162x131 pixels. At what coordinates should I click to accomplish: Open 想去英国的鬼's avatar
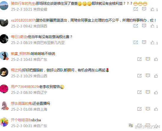[4, 105]
